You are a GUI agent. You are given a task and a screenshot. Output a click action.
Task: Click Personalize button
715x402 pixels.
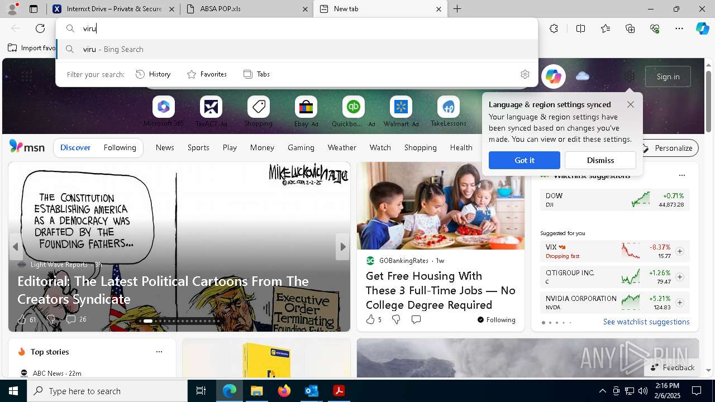point(667,148)
